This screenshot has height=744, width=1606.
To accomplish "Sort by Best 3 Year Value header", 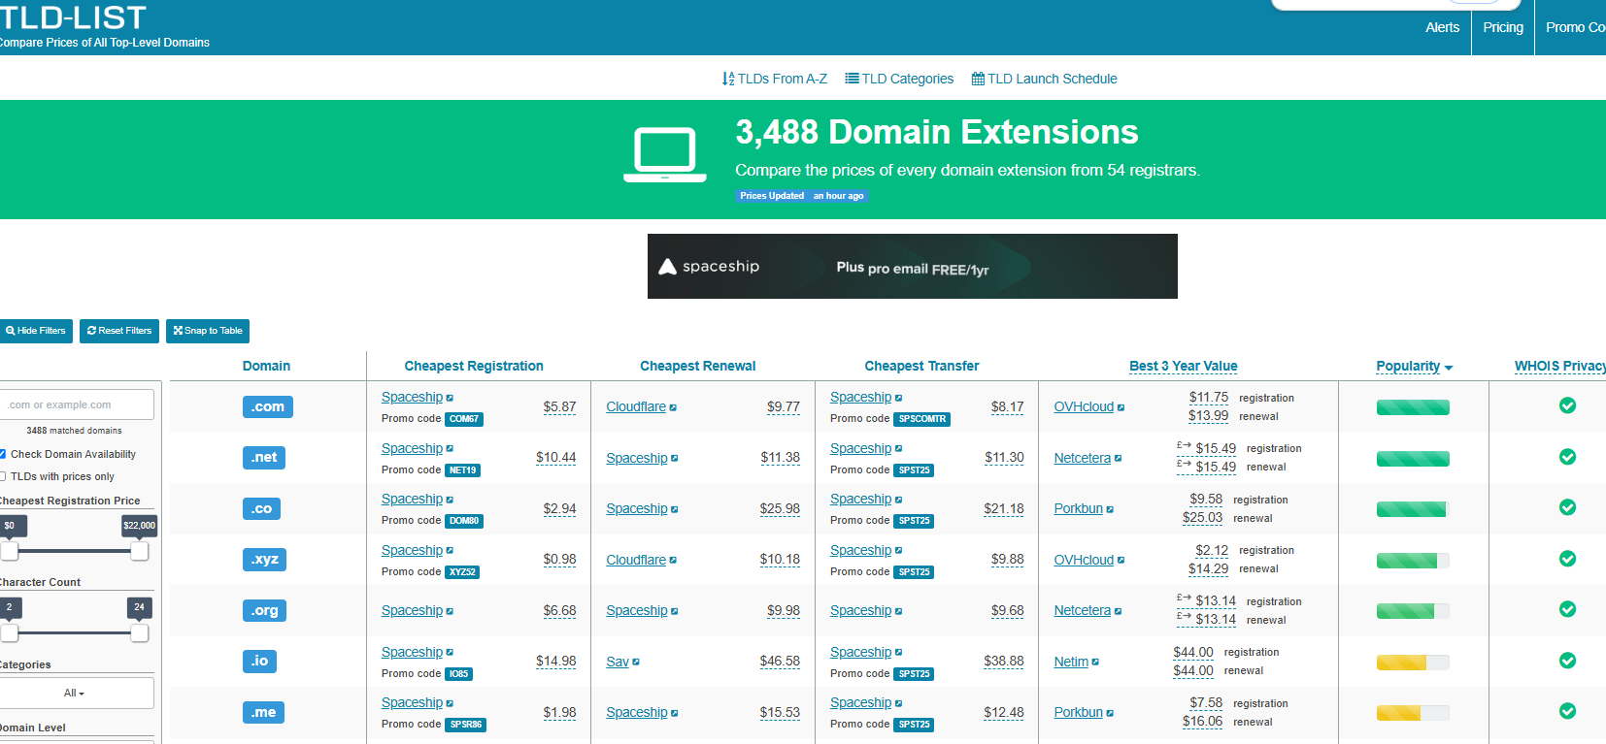I will pyautogui.click(x=1184, y=366).
